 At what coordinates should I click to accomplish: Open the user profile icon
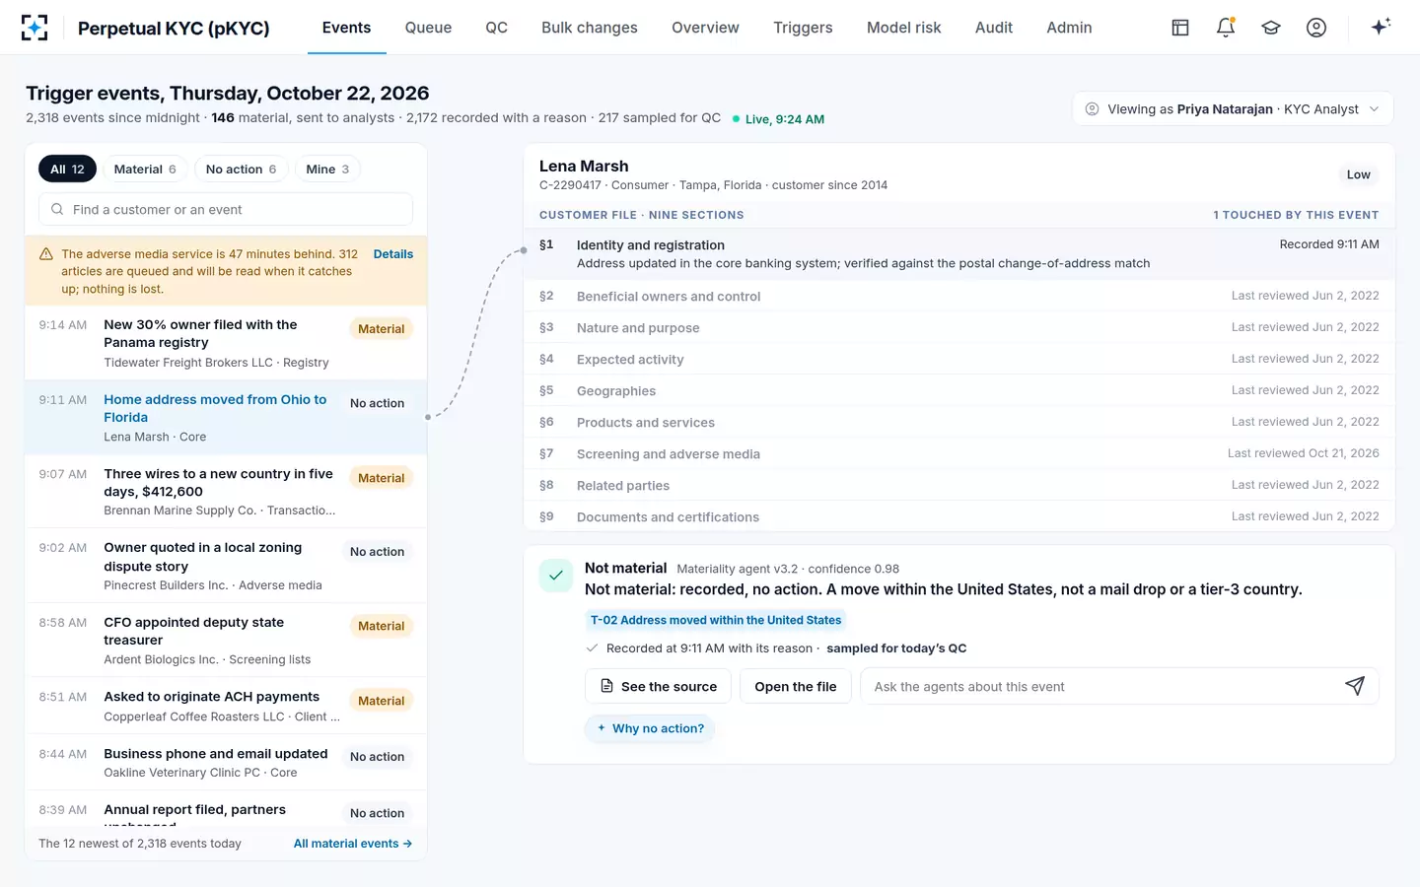pos(1316,28)
